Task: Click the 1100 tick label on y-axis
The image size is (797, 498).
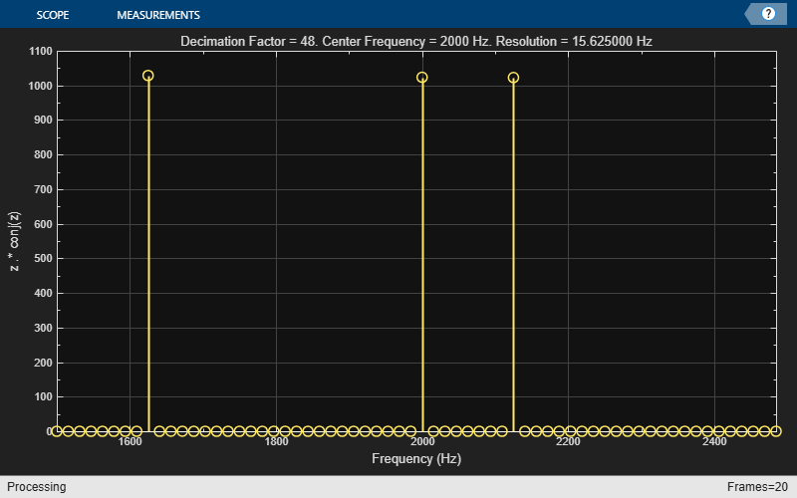Action: point(41,51)
